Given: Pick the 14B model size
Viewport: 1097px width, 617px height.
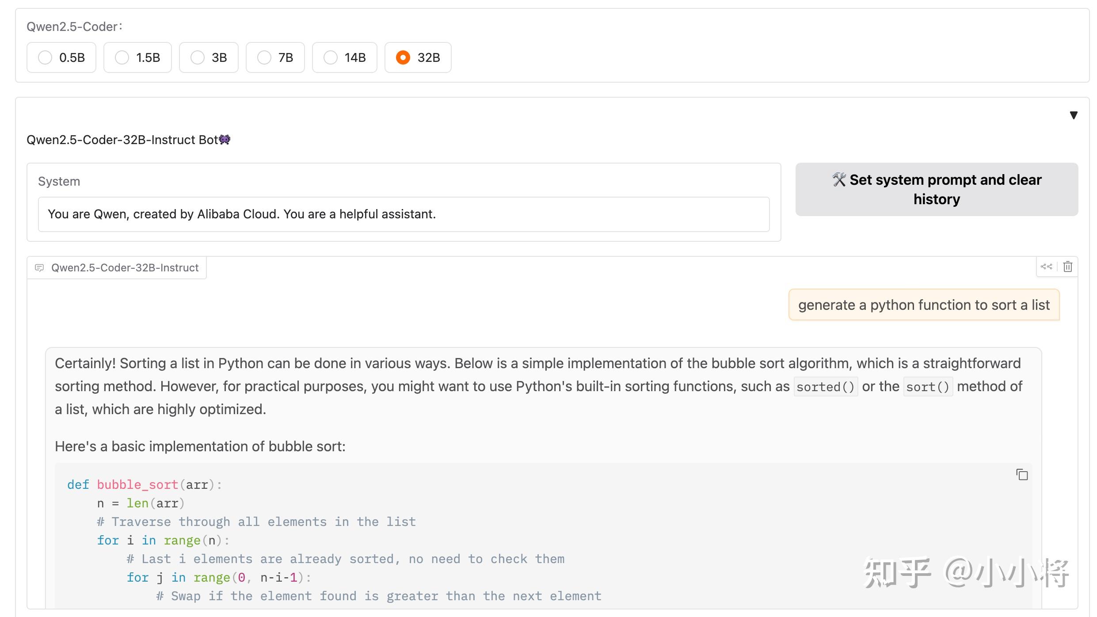Looking at the screenshot, I should 345,57.
